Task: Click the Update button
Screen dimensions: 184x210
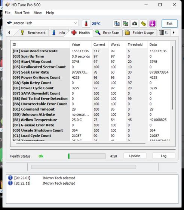Action: point(135,156)
